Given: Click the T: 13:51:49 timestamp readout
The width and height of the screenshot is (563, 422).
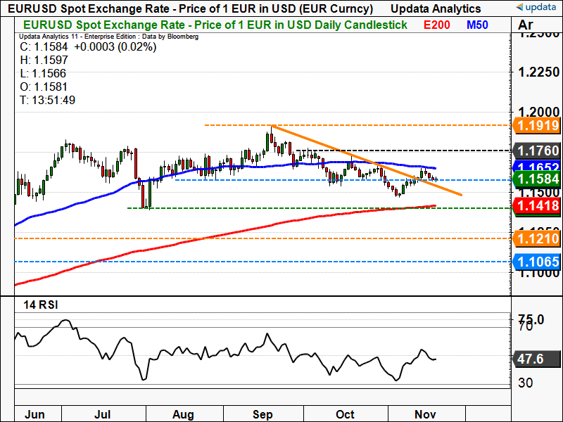Looking at the screenshot, I should (47, 100).
